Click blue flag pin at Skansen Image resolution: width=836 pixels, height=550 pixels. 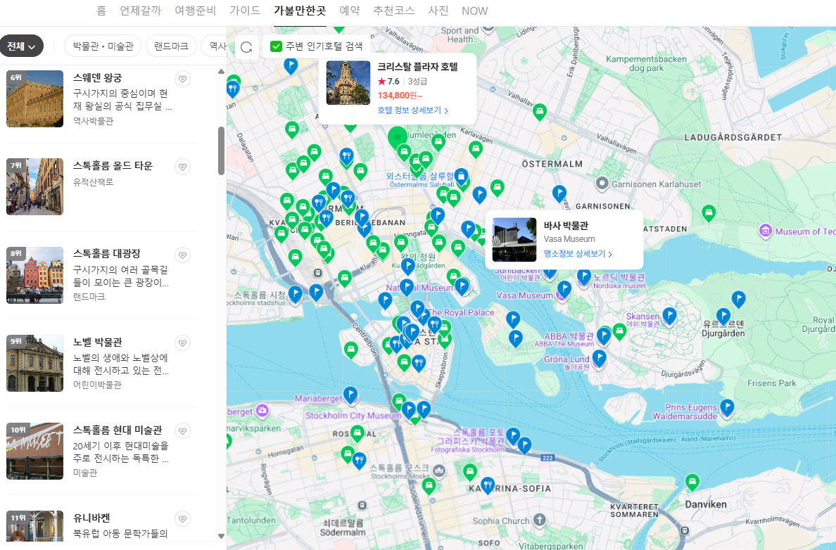tap(669, 316)
